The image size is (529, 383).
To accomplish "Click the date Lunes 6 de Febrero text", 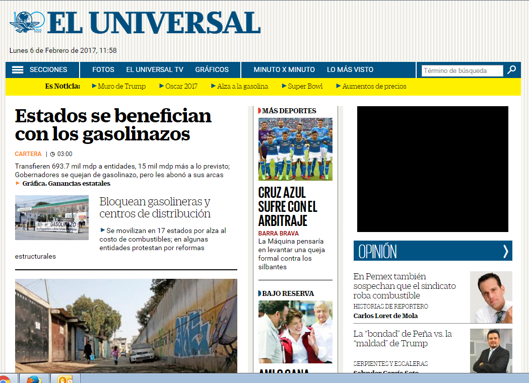I will click(63, 50).
